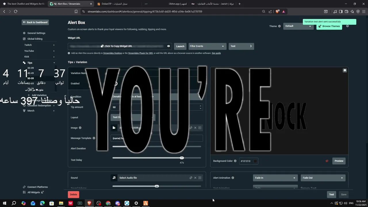Open the Streamlabs Desktop link
368x207 pixels.
(x=112, y=53)
